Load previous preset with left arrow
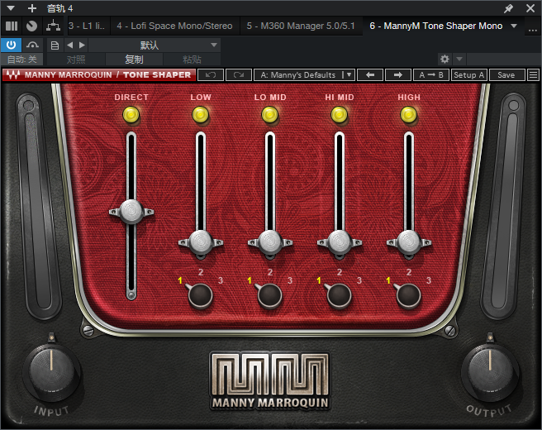Image resolution: width=542 pixels, height=430 pixels. click(369, 74)
